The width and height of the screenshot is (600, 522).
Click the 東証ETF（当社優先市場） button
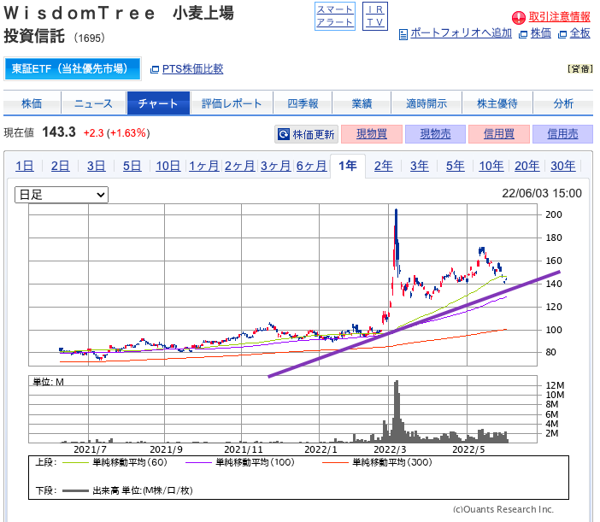tap(73, 69)
